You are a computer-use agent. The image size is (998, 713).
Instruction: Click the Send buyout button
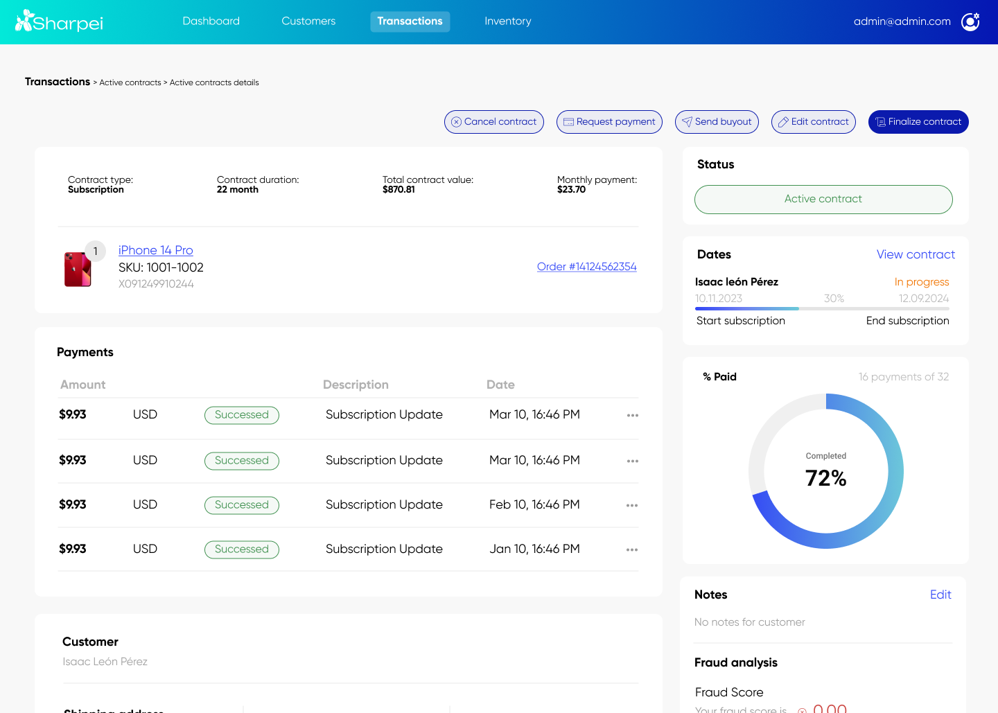coord(717,122)
